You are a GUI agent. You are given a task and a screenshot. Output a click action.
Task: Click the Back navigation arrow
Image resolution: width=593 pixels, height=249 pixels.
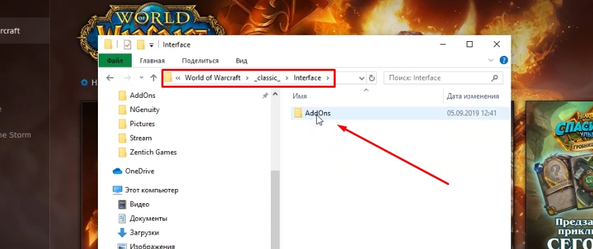tap(109, 78)
